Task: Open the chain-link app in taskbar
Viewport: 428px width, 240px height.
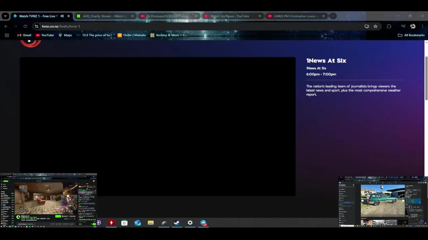Action: [x=164, y=223]
